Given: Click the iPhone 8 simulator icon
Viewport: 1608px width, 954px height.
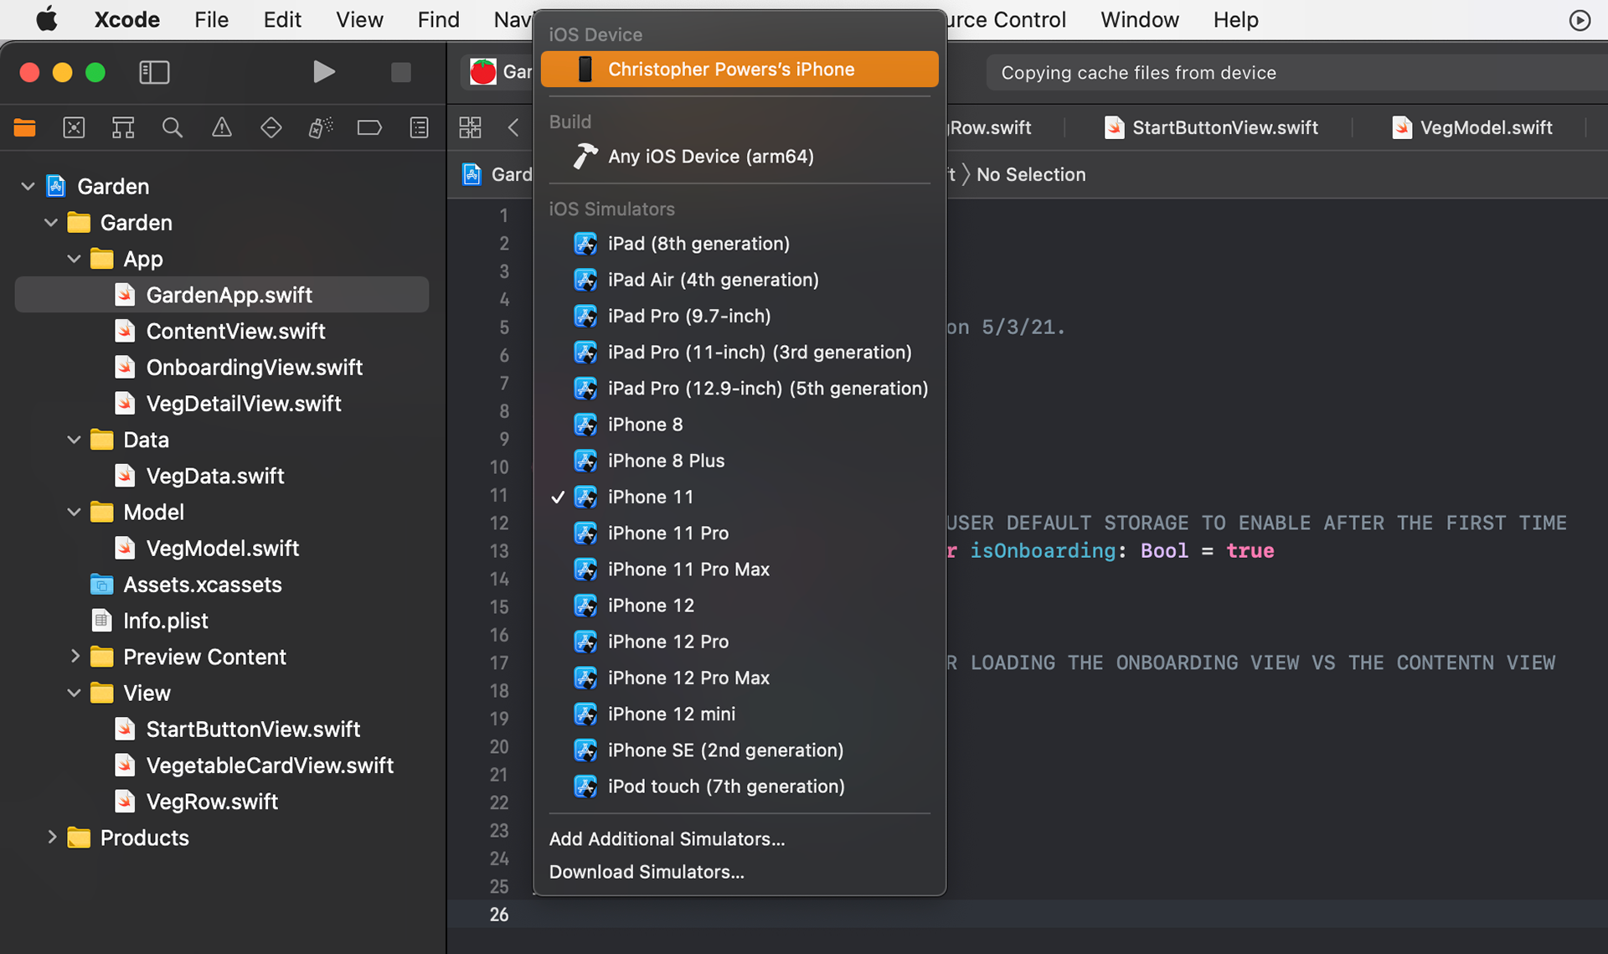Looking at the screenshot, I should [x=585, y=425].
